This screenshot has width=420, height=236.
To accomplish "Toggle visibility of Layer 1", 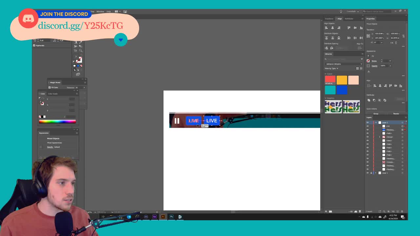I will [368, 172].
